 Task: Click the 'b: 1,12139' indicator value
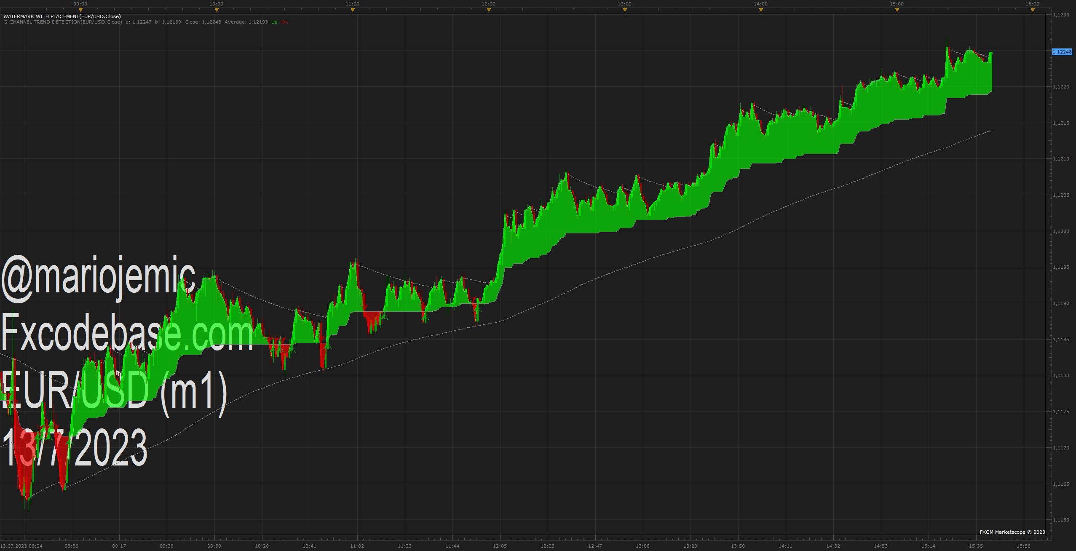click(168, 22)
